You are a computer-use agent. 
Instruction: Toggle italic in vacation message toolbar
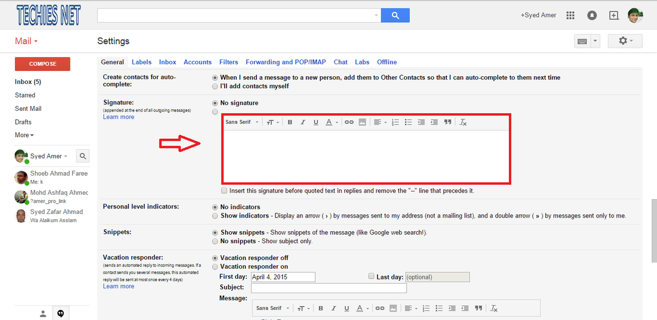tap(333, 308)
